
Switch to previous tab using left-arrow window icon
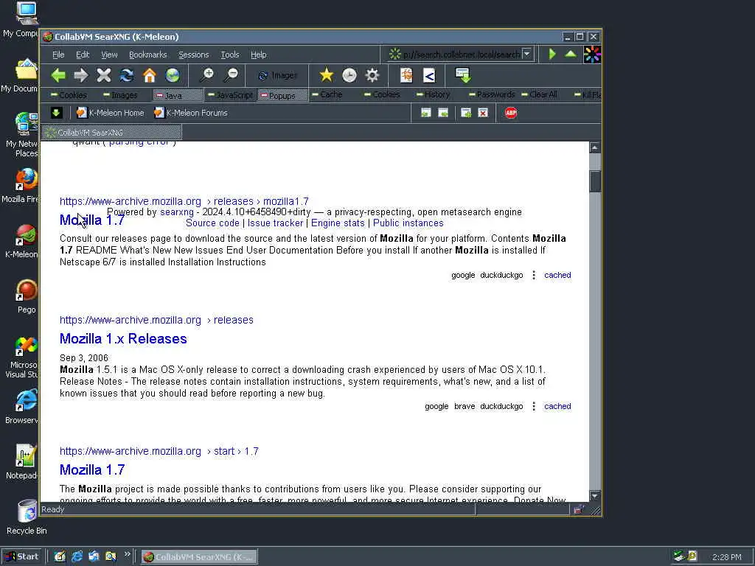click(x=425, y=113)
